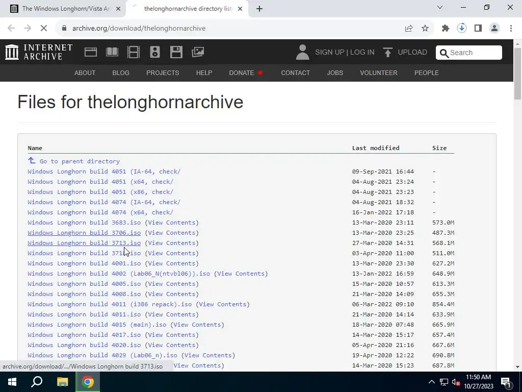
Task: Open the CONTACT menu item
Action: 295,72
